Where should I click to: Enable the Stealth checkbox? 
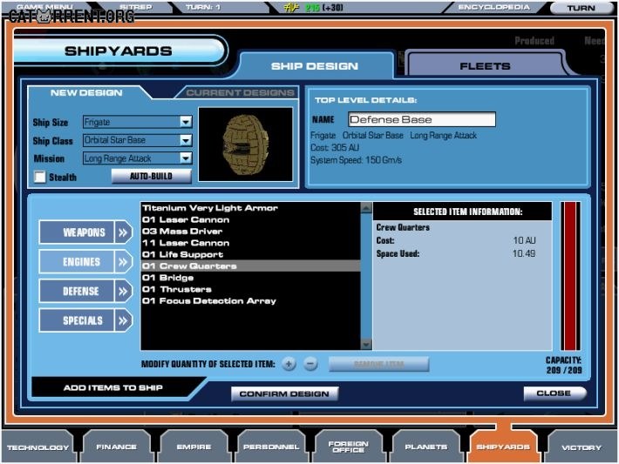point(39,177)
